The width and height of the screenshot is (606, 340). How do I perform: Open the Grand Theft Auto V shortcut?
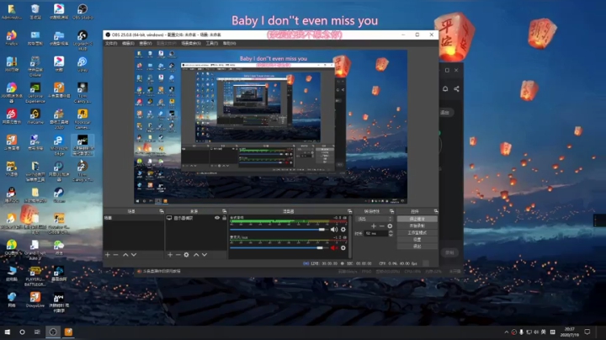tap(35, 250)
